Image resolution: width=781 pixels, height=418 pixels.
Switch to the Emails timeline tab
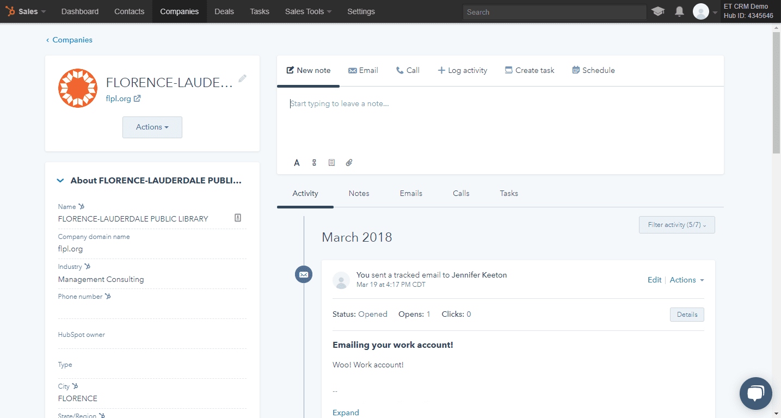[x=411, y=193]
